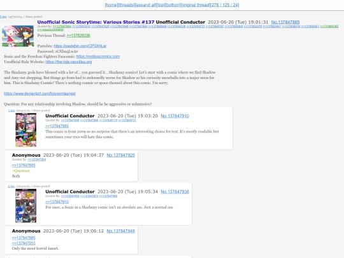The width and height of the screenshot is (344, 258).
Task: Open the pastebin.com link
Action: (x=80, y=46)
